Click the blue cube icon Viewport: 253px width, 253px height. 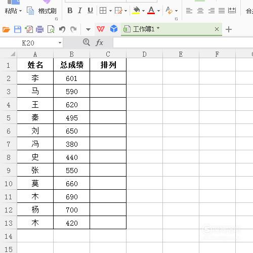coord(114,29)
